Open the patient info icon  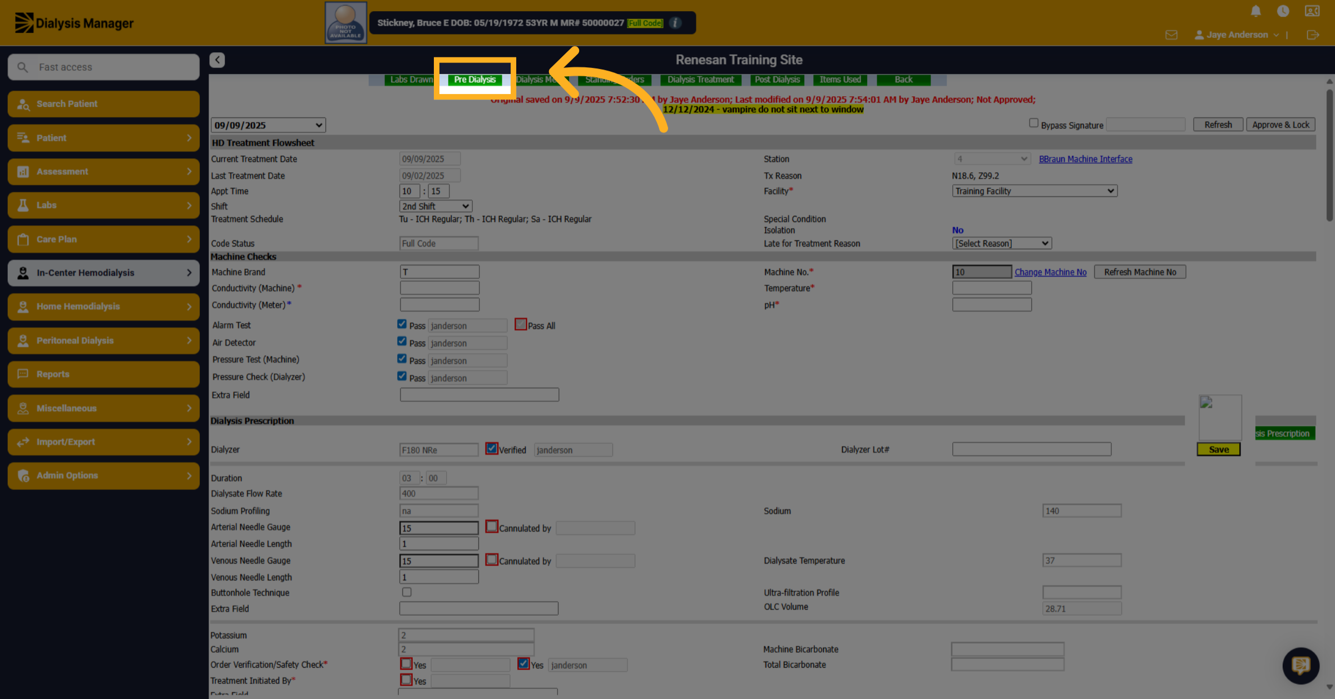[675, 23]
